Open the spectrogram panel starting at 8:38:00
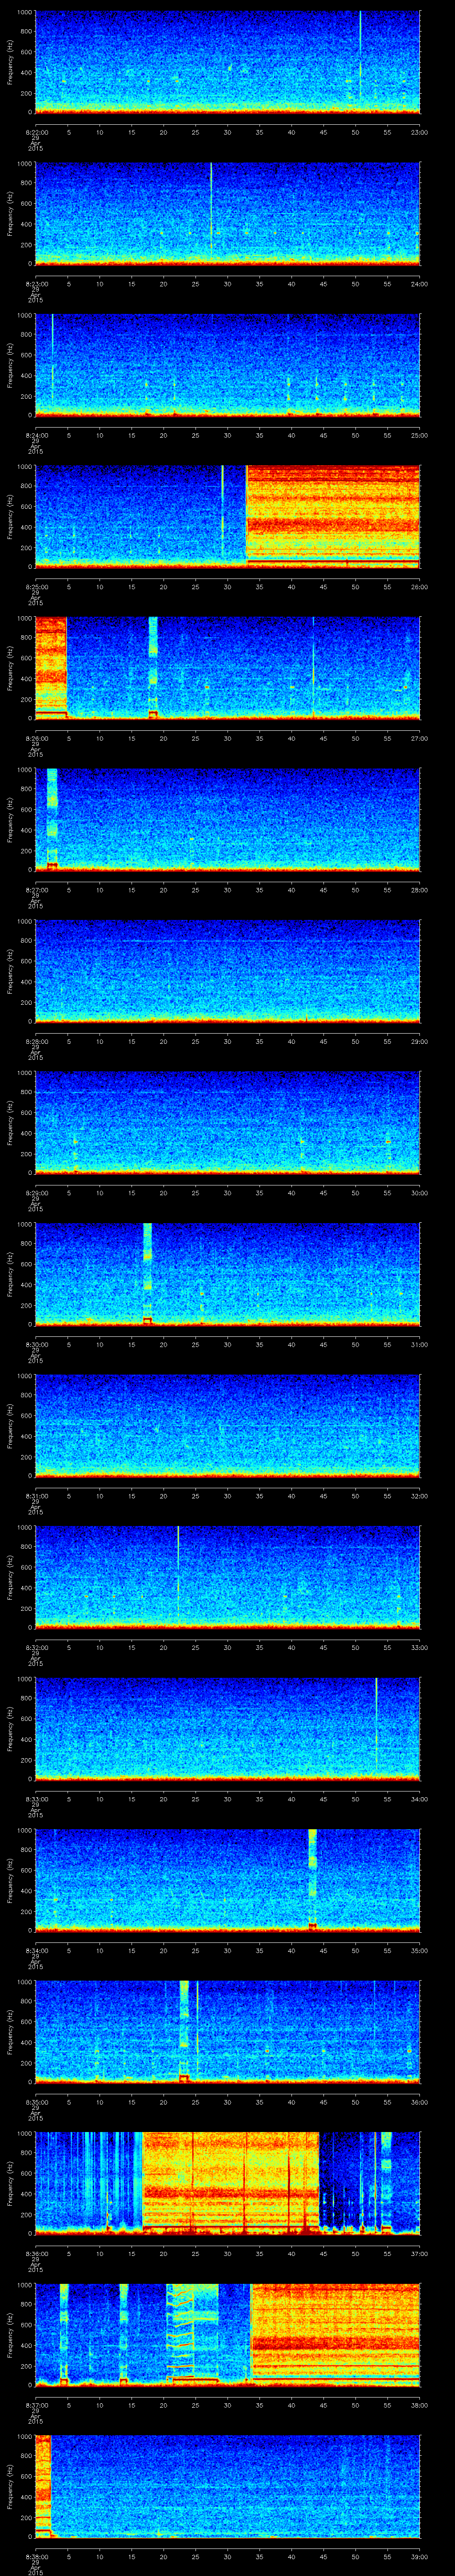The height and width of the screenshot is (2576, 455). (227, 2486)
